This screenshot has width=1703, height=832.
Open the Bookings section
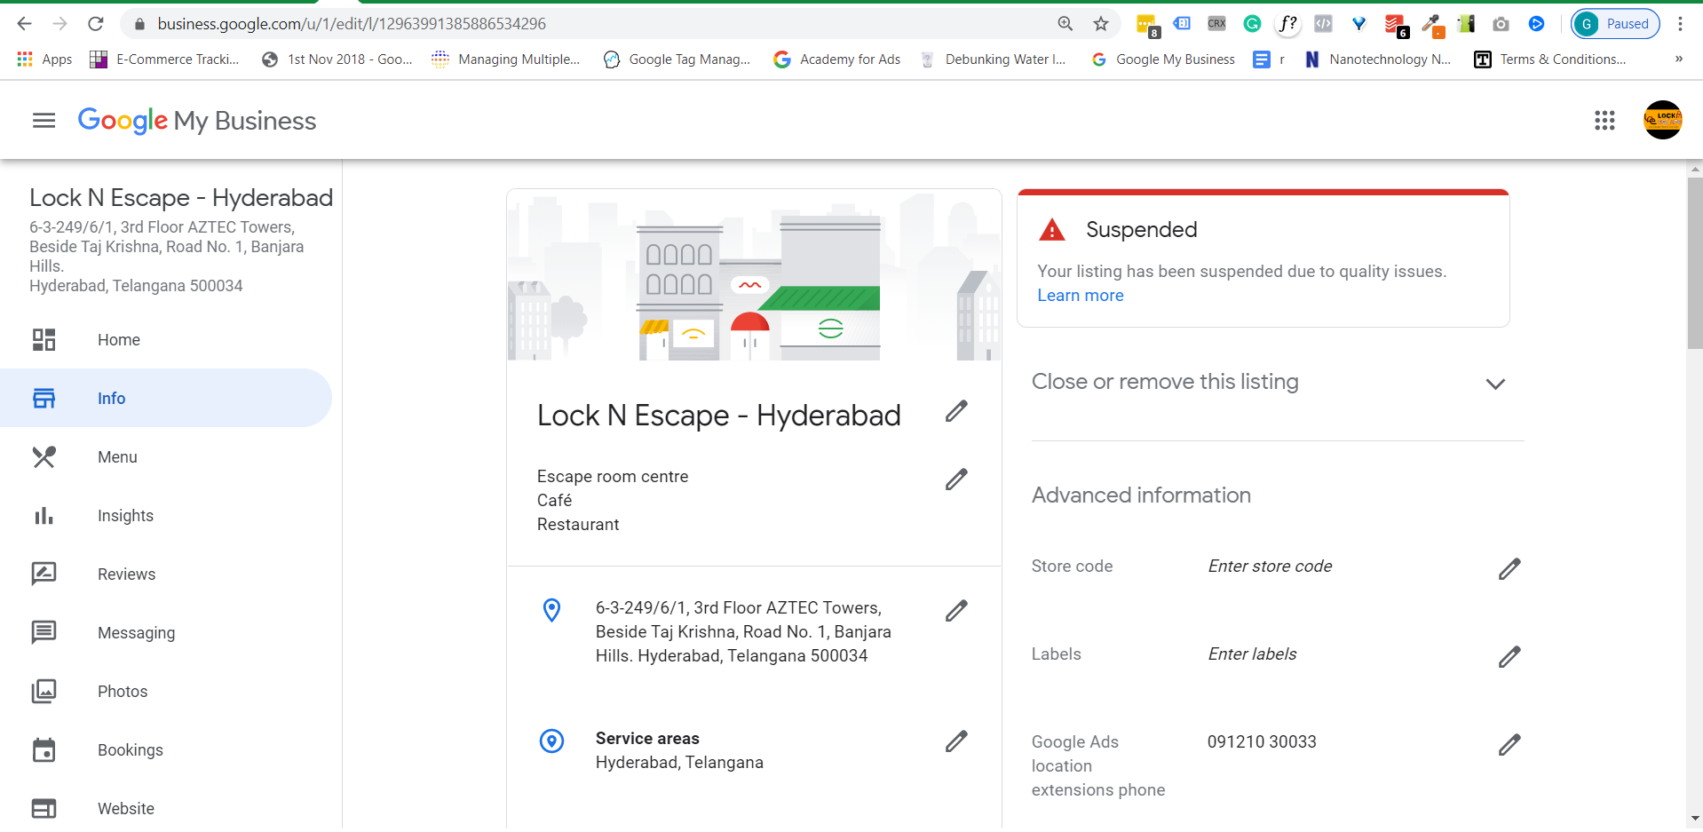coord(166,750)
